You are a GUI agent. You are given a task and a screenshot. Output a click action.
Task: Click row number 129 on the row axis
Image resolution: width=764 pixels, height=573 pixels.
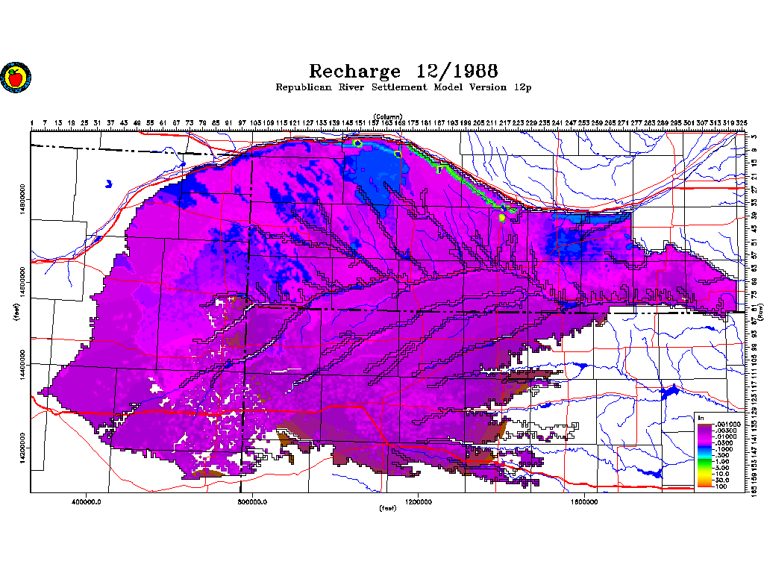point(754,412)
